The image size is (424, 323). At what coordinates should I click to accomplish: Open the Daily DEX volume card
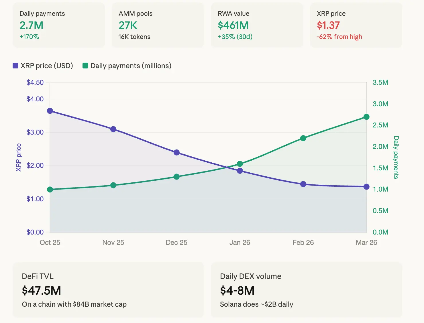[307, 290]
